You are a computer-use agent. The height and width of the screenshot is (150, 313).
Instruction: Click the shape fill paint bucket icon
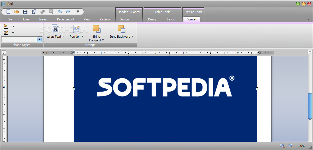tap(6, 26)
